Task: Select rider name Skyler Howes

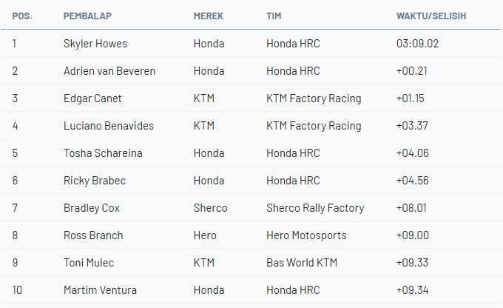Action: coord(95,44)
